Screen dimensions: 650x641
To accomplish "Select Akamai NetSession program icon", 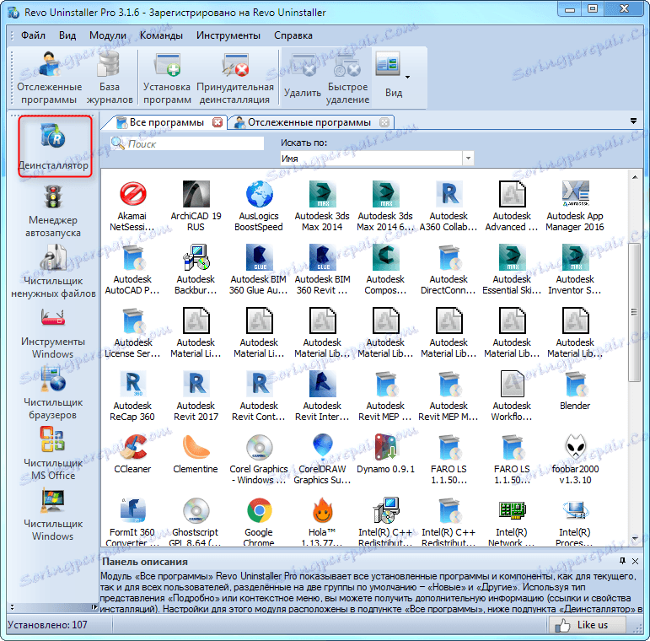I will [132, 206].
